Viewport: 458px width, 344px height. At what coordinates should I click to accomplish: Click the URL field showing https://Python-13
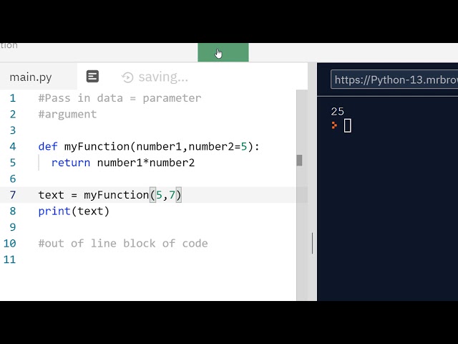[x=394, y=80]
